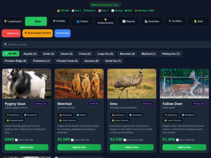Viewport: 211px width, 158px height.
Task: Click the sparkle icon beside Novelty
Action: 136,11
